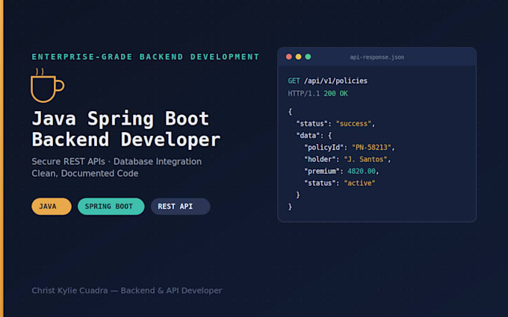
Task: Click the "active" status value
Action: pyautogui.click(x=359, y=183)
